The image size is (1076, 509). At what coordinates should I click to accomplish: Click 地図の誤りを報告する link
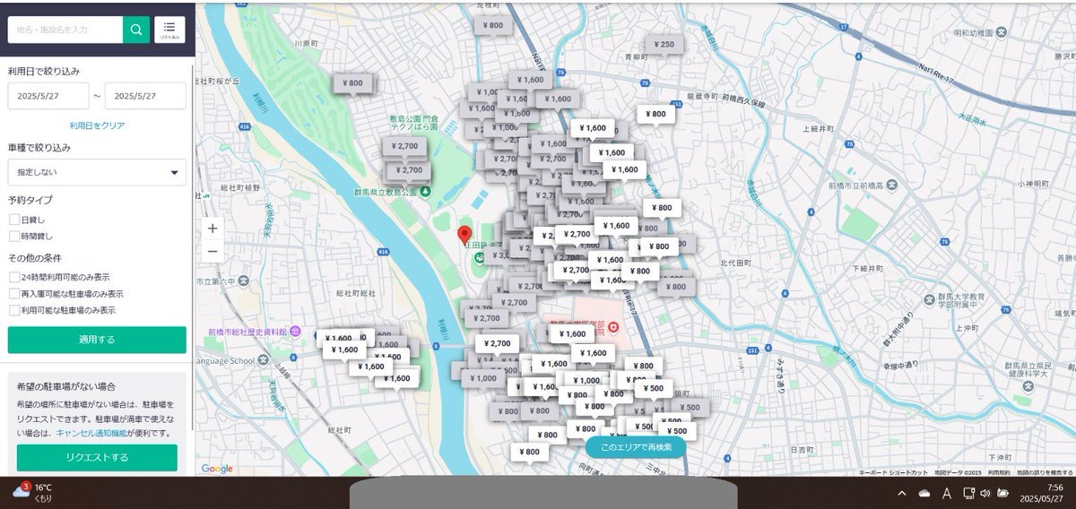[1044, 472]
